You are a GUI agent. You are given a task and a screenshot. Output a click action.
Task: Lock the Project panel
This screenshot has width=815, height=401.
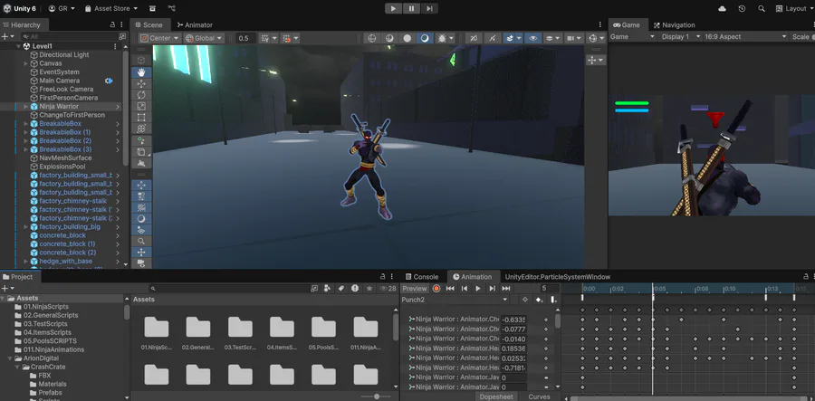point(383,277)
